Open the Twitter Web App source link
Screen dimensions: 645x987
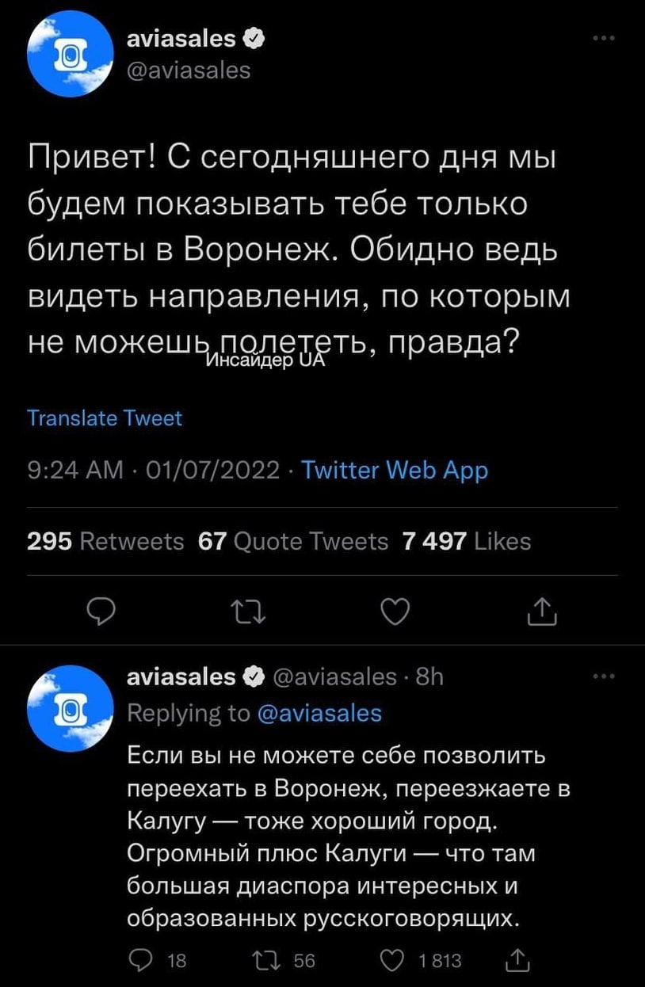(395, 471)
